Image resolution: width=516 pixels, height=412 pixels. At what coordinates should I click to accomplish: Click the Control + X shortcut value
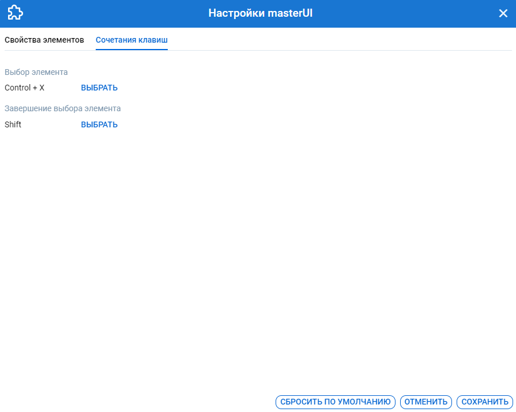click(x=24, y=88)
